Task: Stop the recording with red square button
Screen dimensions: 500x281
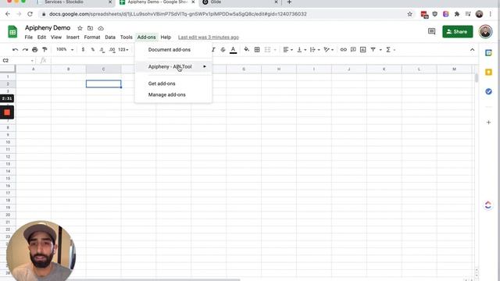Action: coord(7,112)
